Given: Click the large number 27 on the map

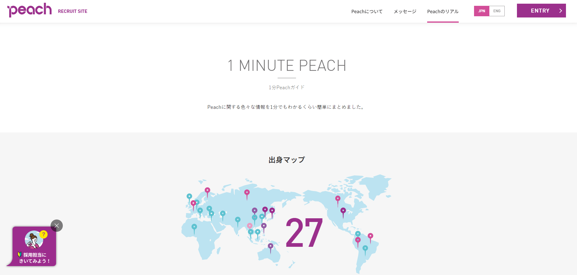Looking at the screenshot, I should pyautogui.click(x=304, y=233).
